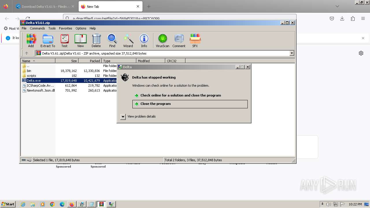Close the Delta error dialog
The height and width of the screenshot is (208, 370).
pyautogui.click(x=248, y=67)
